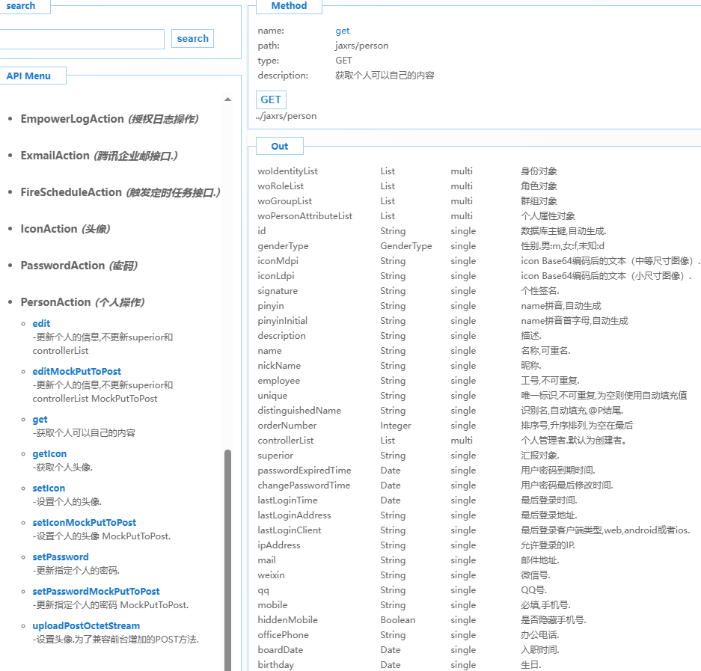This screenshot has height=671, width=701.
Task: Open the "setIcon" link
Action: (49, 488)
